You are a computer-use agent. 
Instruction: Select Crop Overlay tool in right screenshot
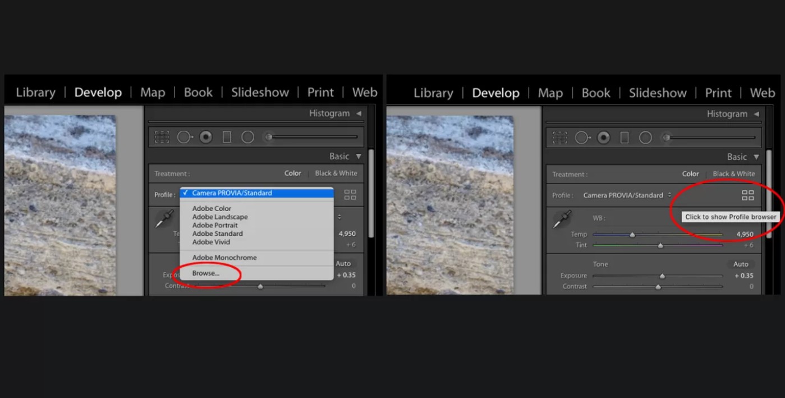point(559,138)
